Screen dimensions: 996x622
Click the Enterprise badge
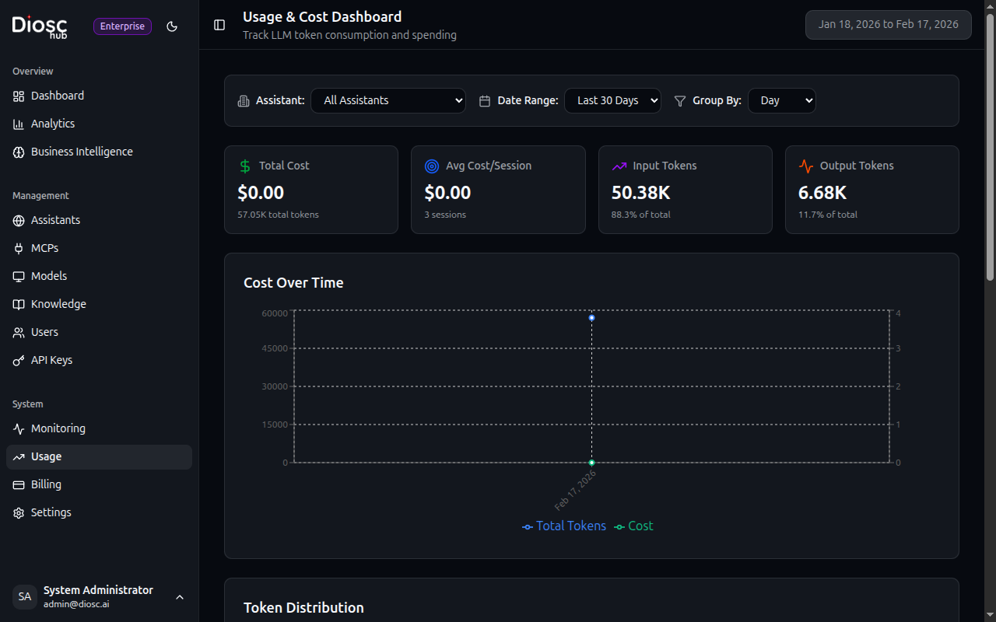[x=122, y=26]
